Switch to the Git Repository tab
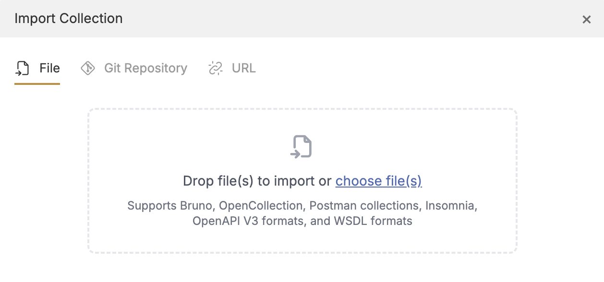 [145, 68]
